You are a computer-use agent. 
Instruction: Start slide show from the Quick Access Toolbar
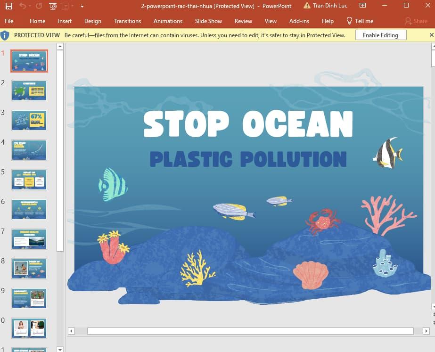(53, 6)
